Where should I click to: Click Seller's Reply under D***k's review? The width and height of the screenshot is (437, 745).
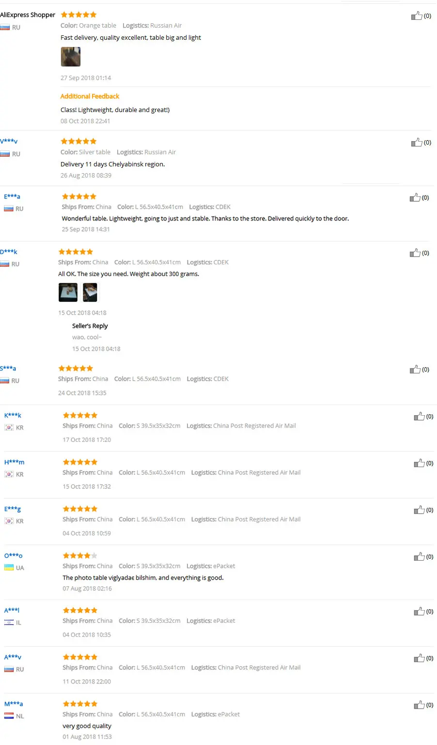(x=90, y=326)
